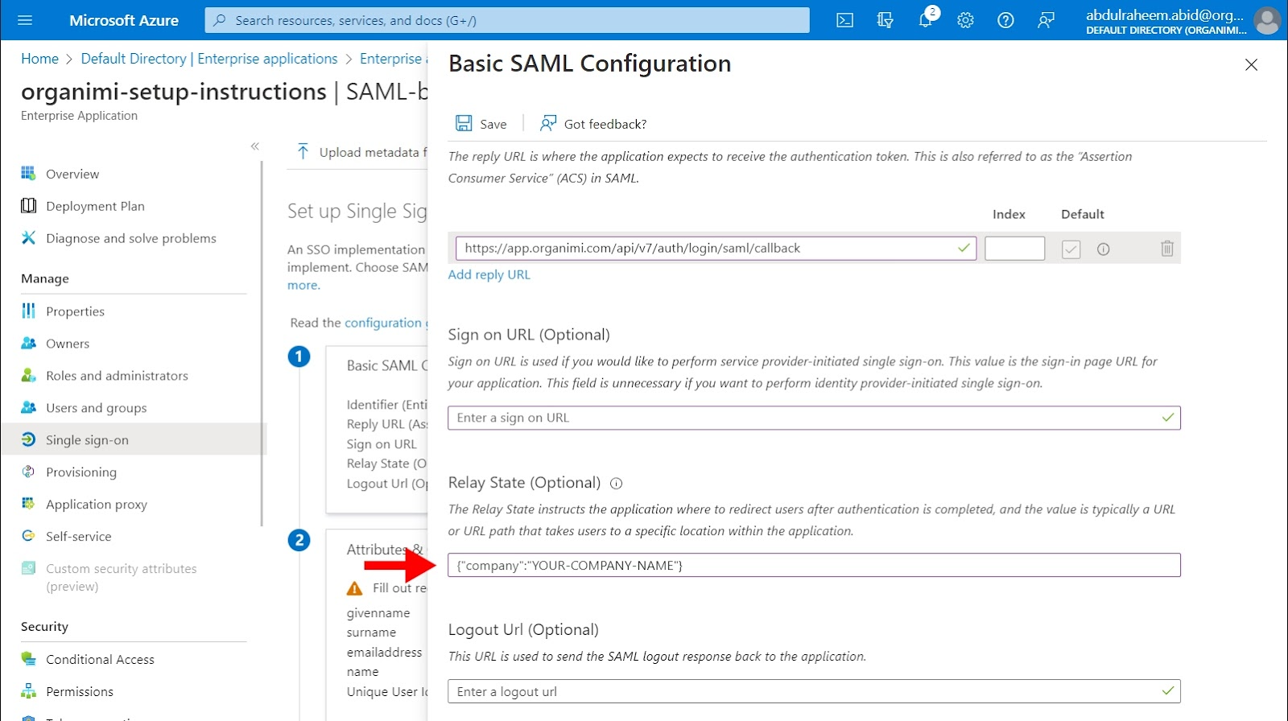Go to Default Directory | Enterprise applications breadcrumb
The image size is (1288, 721).
click(x=209, y=59)
